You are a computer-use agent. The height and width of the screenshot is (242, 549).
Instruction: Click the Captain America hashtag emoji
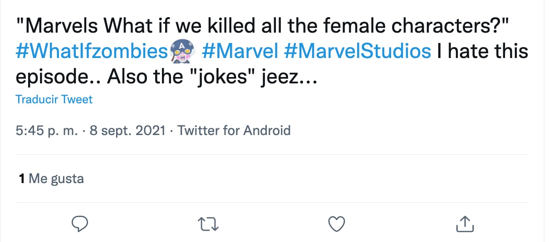181,51
